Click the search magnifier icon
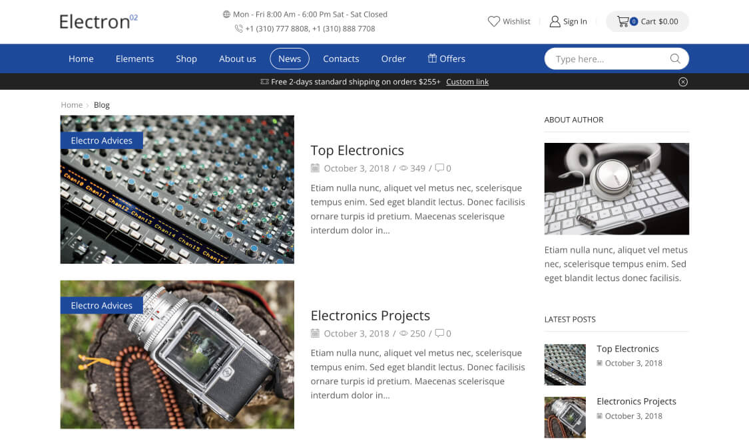Screen dimensions: 749x440 675,58
